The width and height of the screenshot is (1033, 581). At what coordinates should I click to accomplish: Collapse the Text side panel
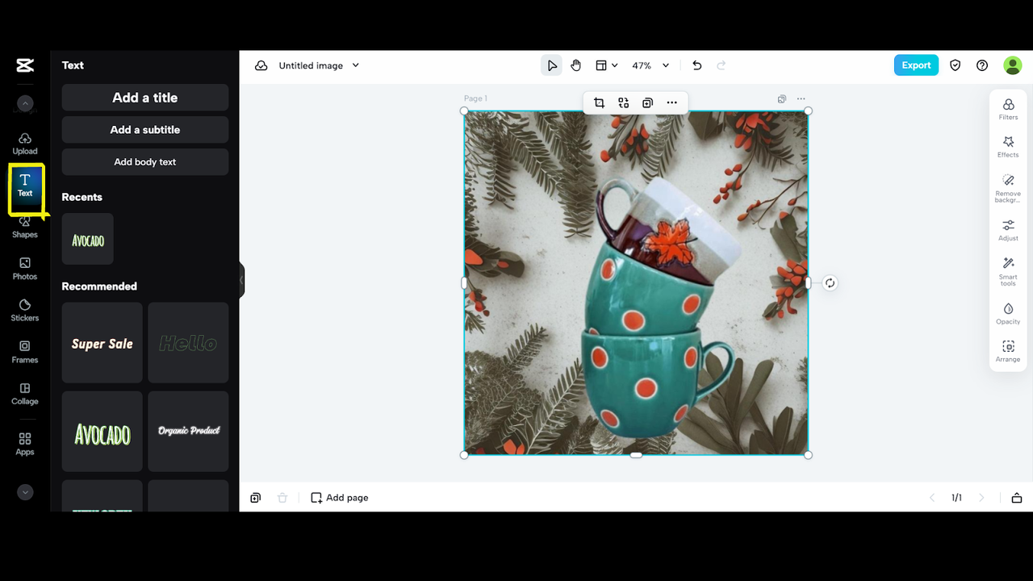click(241, 280)
